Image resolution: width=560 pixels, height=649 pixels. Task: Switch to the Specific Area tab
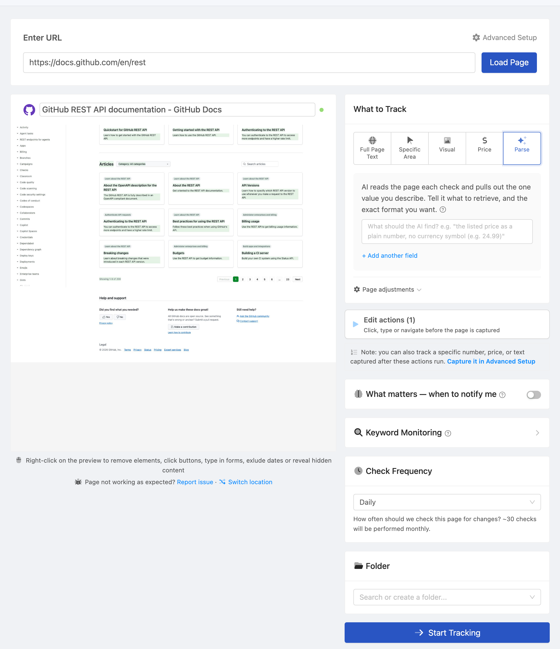pyautogui.click(x=409, y=148)
